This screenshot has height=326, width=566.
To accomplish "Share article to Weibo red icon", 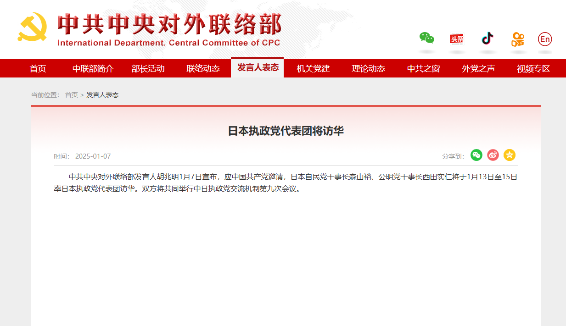I will coord(493,155).
